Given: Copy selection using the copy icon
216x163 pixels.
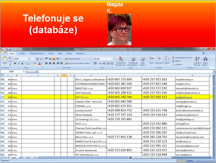Looking at the screenshot, I should click(x=10, y=61).
